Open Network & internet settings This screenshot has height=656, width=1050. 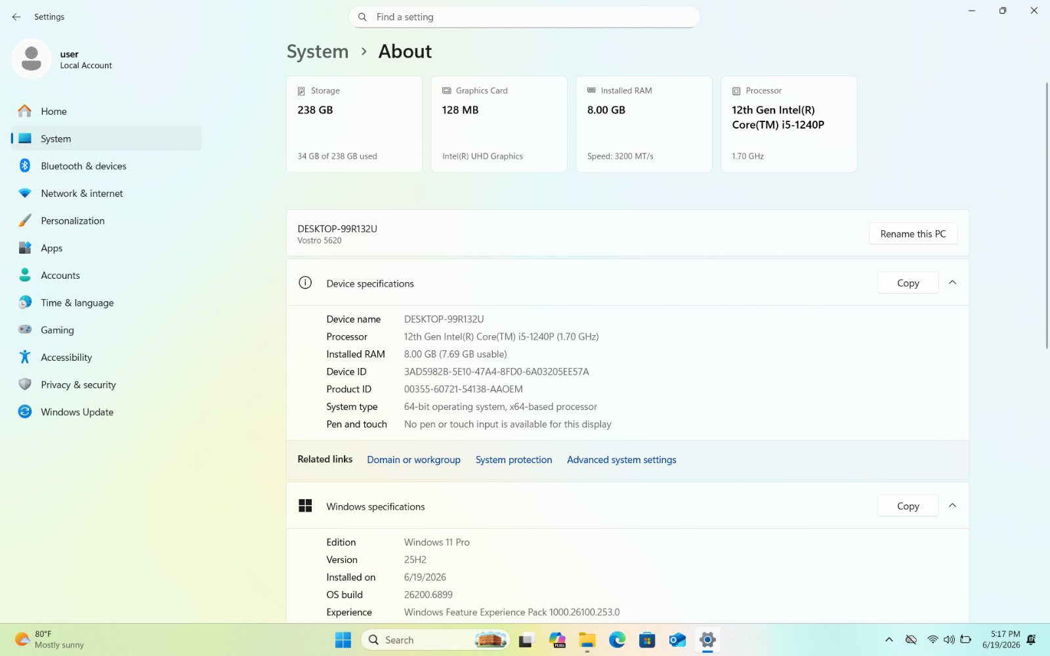(x=106, y=194)
